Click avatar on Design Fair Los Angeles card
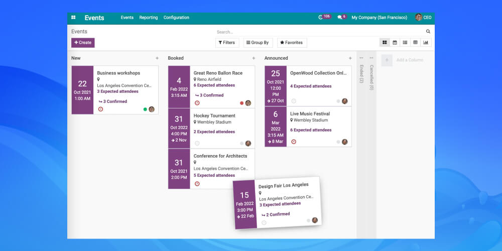 (315, 220)
